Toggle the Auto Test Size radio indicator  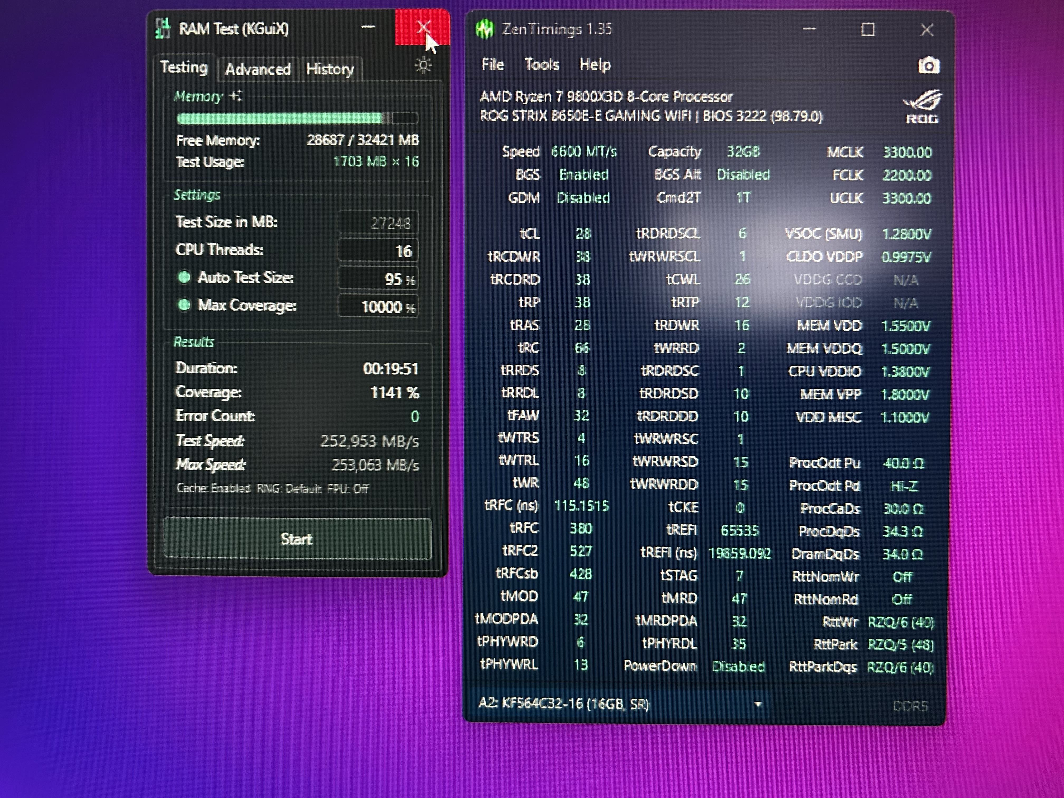tap(184, 278)
